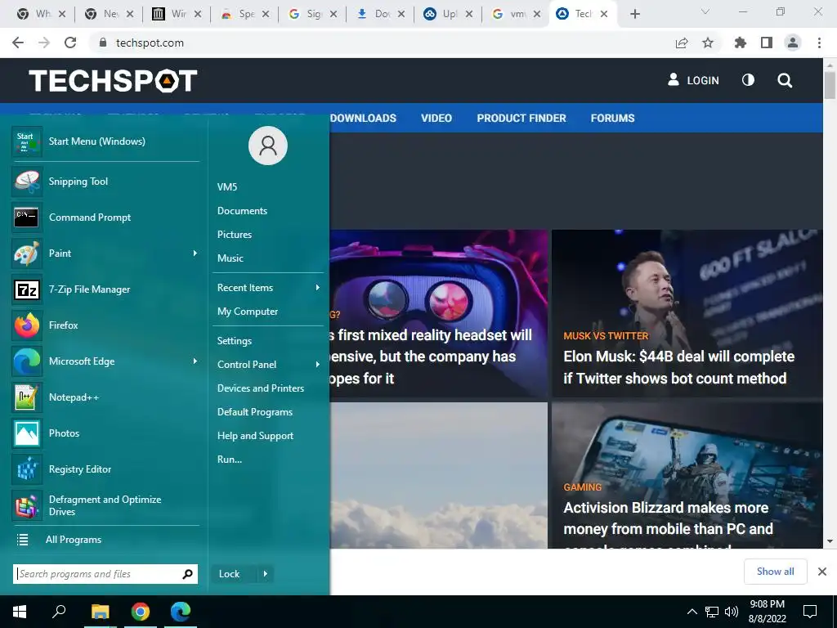Click the user account avatar in start menu
The width and height of the screenshot is (837, 628).
(268, 146)
